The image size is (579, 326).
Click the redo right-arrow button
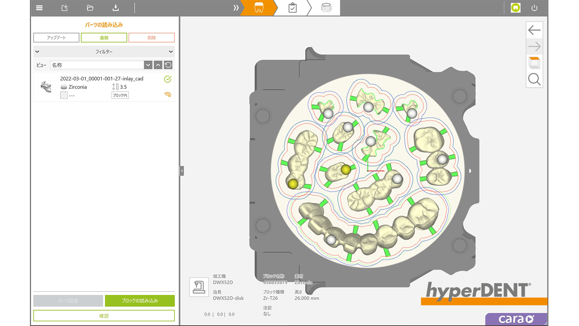point(534,46)
